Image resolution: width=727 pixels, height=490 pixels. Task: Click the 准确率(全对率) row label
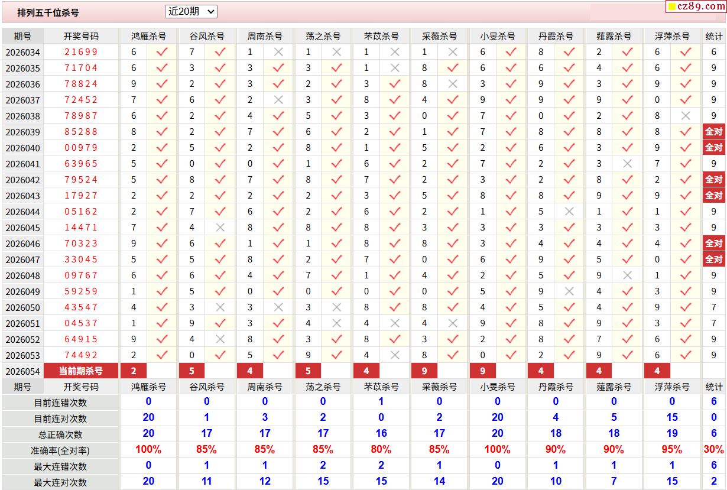click(x=60, y=450)
